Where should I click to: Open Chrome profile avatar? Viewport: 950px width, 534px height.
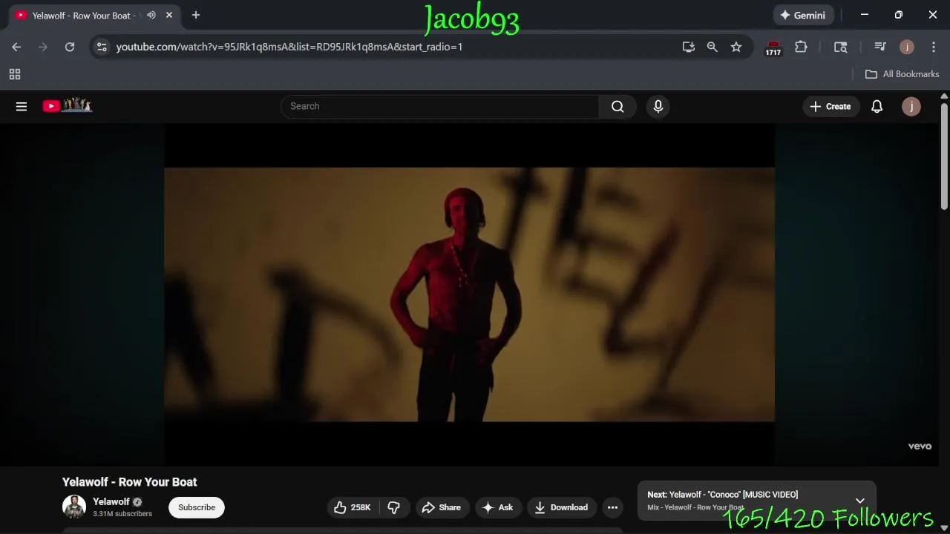pyautogui.click(x=907, y=47)
